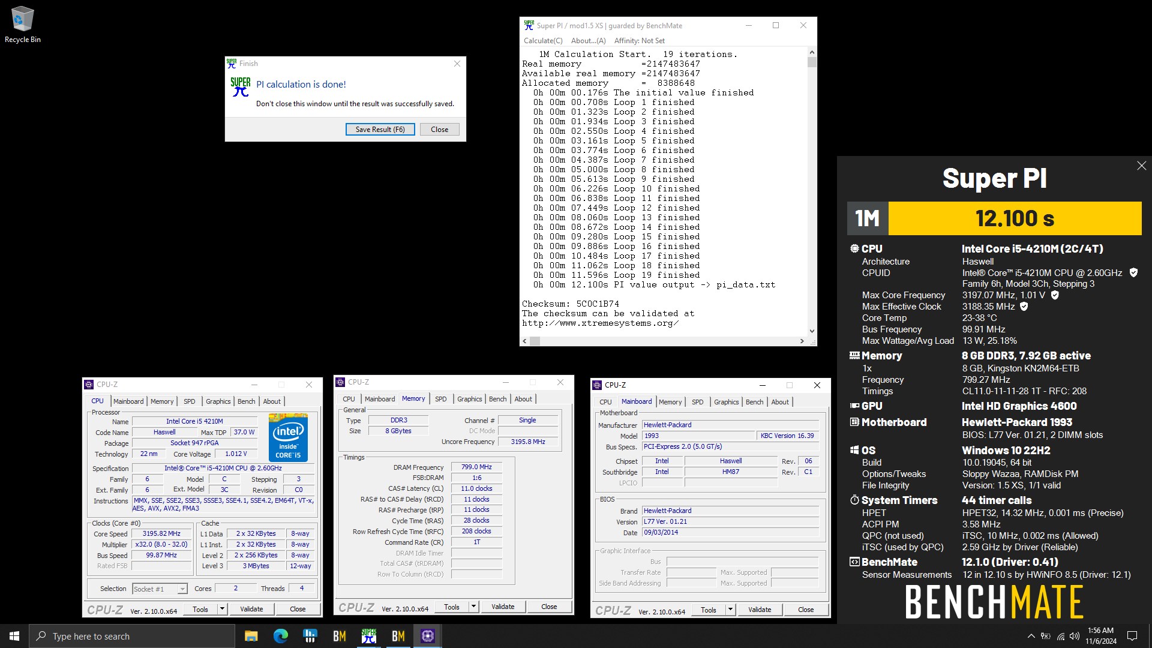Screen dimensions: 1152x648
Task: Click the Super PI horizontal scrollbar right arrow
Action: pyautogui.click(x=802, y=341)
